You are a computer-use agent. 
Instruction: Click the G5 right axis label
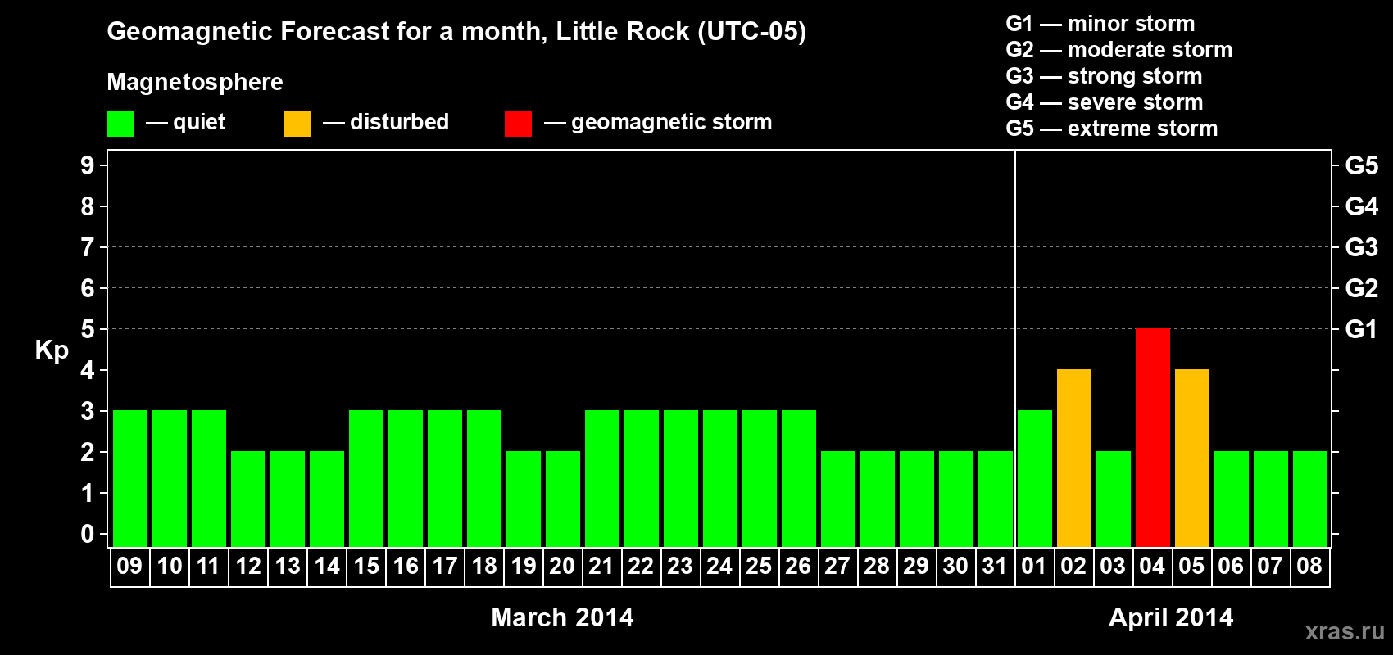(1362, 165)
